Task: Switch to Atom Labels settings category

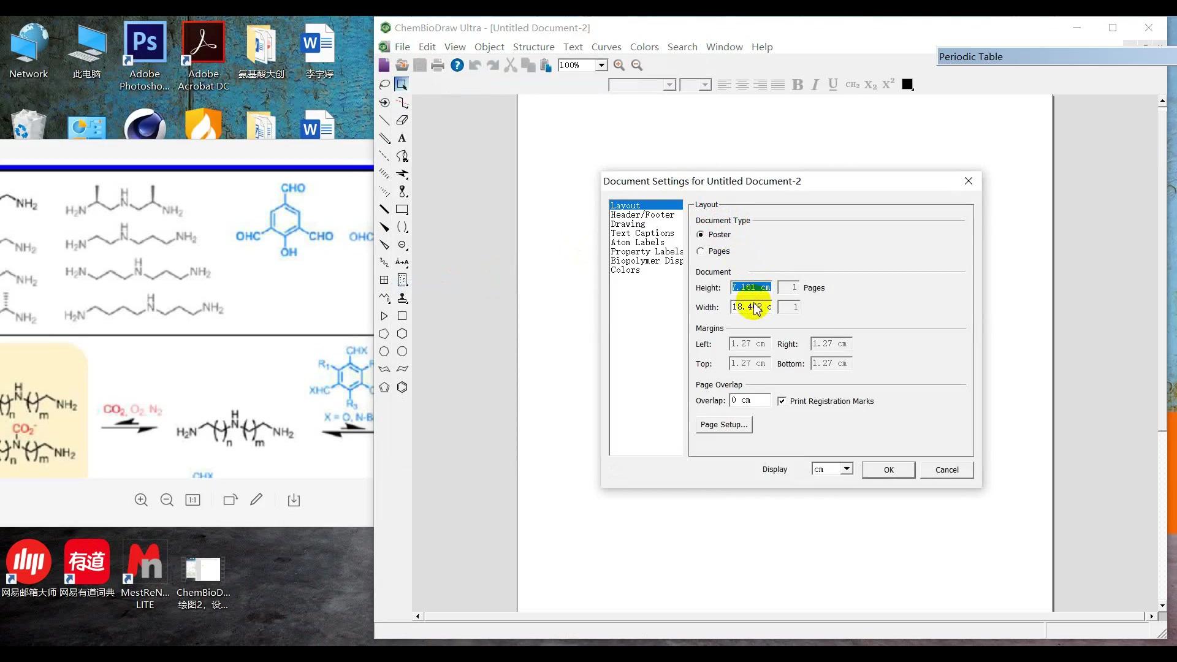Action: 636,242
